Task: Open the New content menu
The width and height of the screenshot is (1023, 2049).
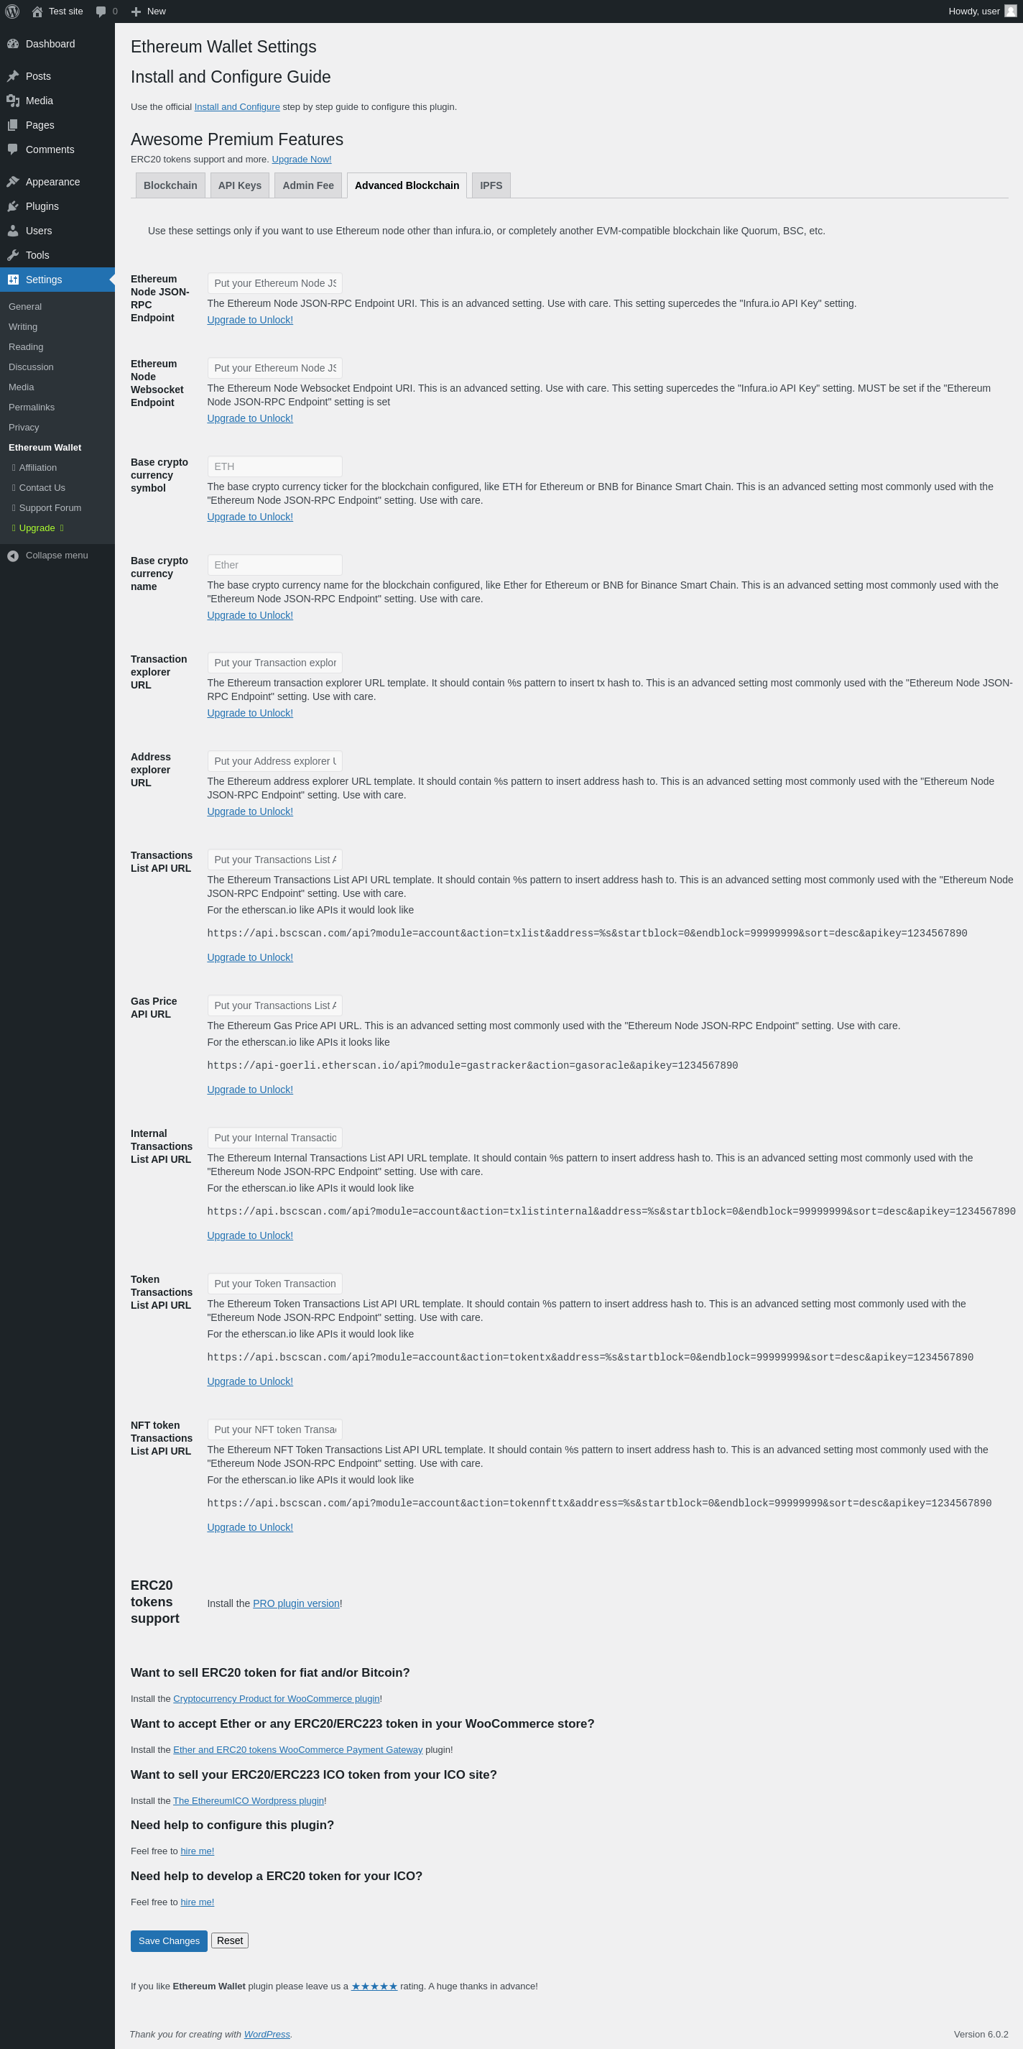Action: [x=149, y=11]
